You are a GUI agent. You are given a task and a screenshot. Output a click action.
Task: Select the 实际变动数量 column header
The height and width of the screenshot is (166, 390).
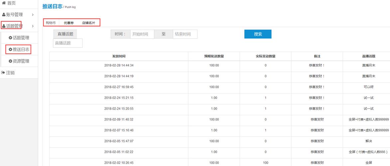pos(265,56)
